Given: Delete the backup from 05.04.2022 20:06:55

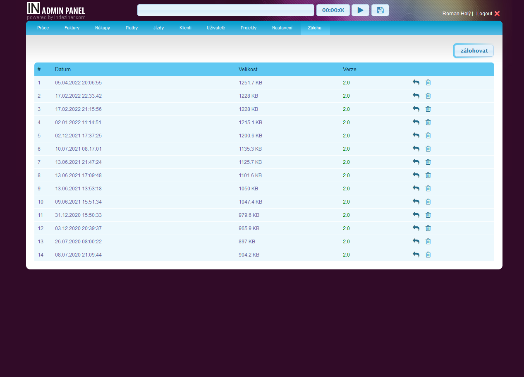Looking at the screenshot, I should [x=428, y=82].
